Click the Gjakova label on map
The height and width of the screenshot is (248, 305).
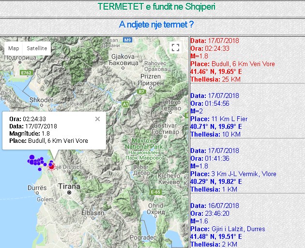coord(123,56)
